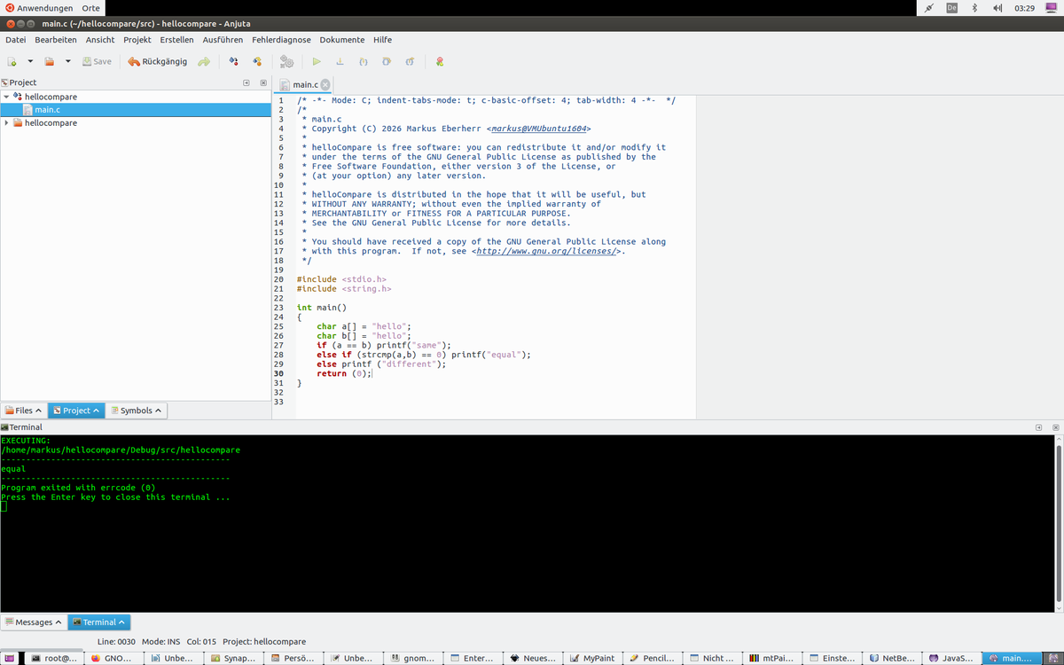Open the Dokumente menu
This screenshot has height=665, width=1064.
point(342,40)
